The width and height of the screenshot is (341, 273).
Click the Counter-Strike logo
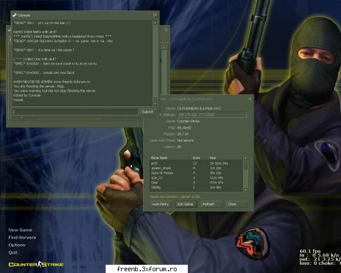[36, 265]
